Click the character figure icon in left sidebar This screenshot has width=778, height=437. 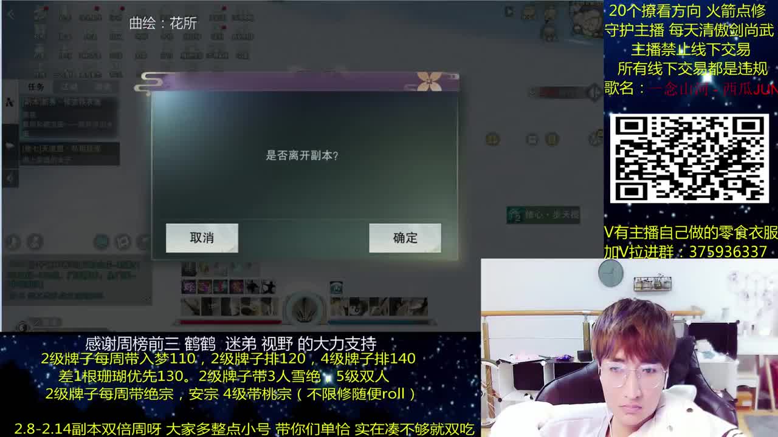point(10,103)
